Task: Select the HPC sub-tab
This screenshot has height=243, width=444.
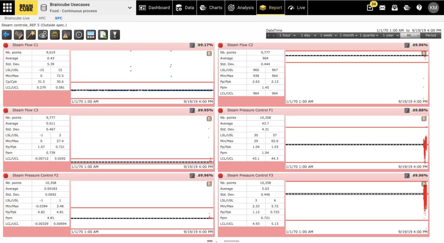Action: (42, 18)
